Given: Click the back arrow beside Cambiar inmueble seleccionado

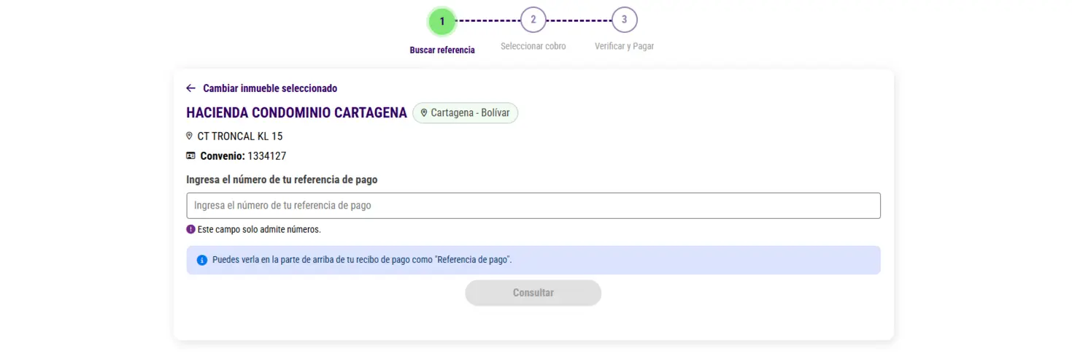Looking at the screenshot, I should (x=191, y=88).
